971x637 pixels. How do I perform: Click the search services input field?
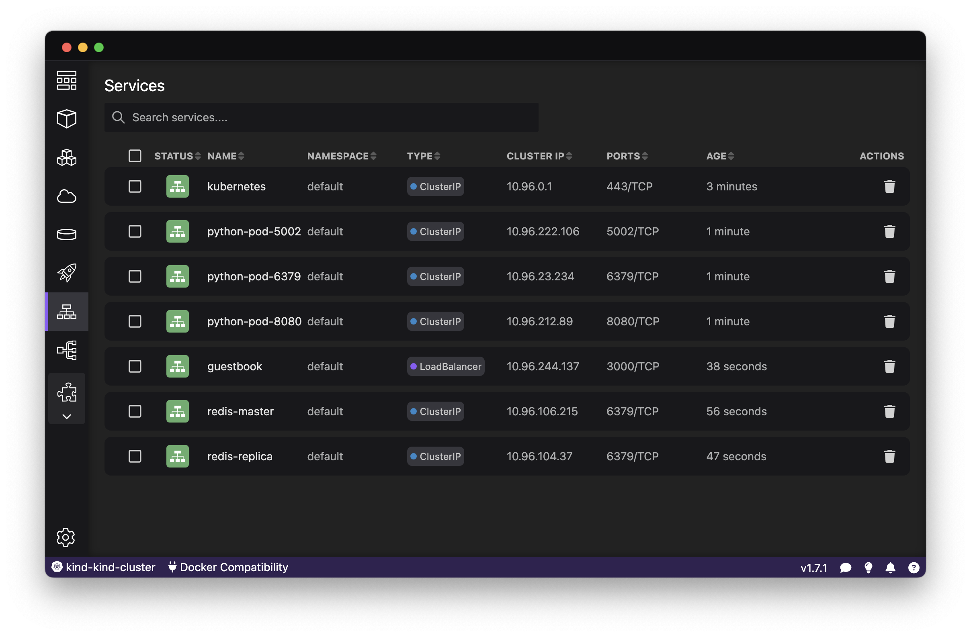point(321,117)
